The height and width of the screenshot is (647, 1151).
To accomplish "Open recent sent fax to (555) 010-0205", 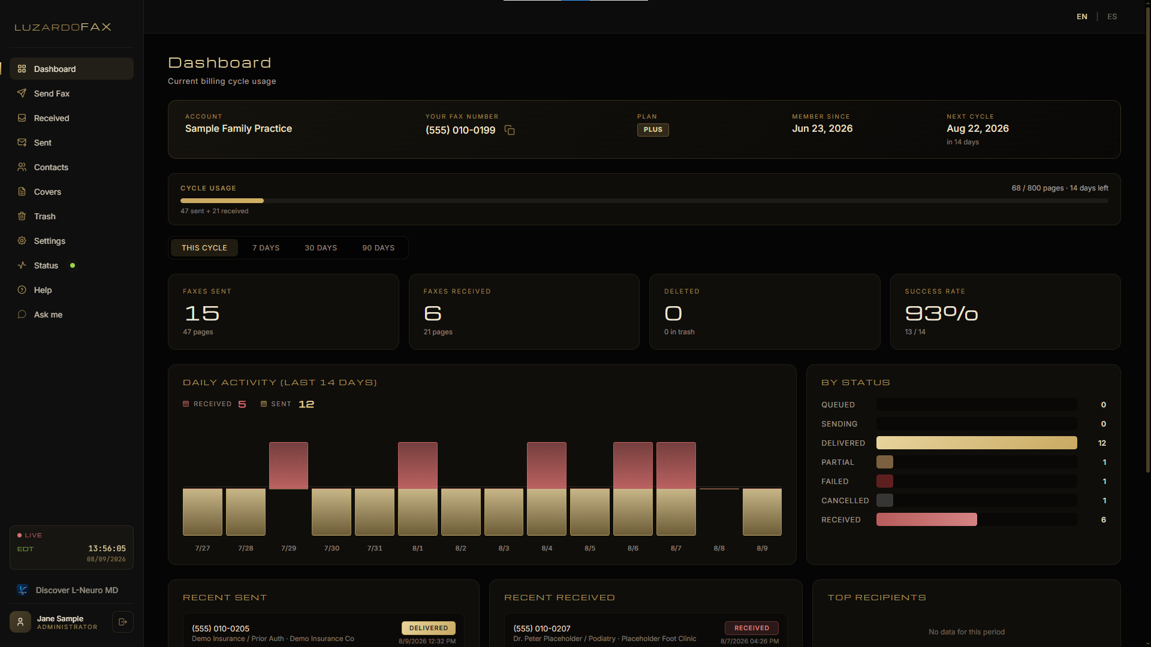I will 324,631.
